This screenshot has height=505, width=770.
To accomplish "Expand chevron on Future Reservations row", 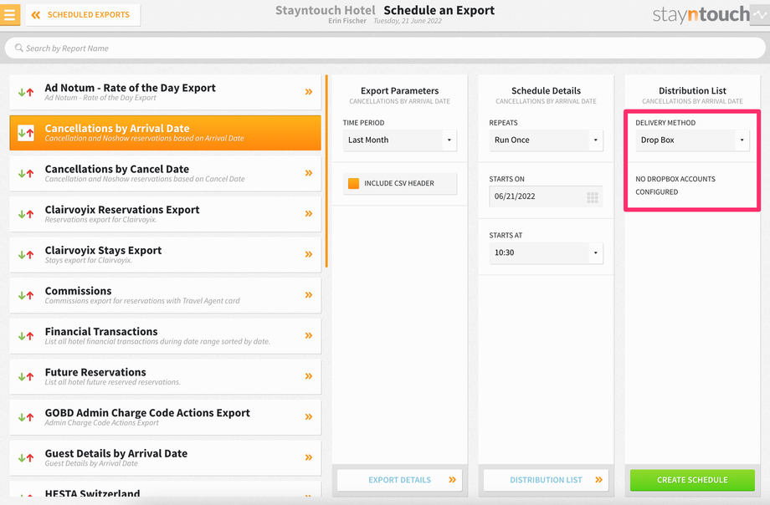I will click(x=308, y=377).
